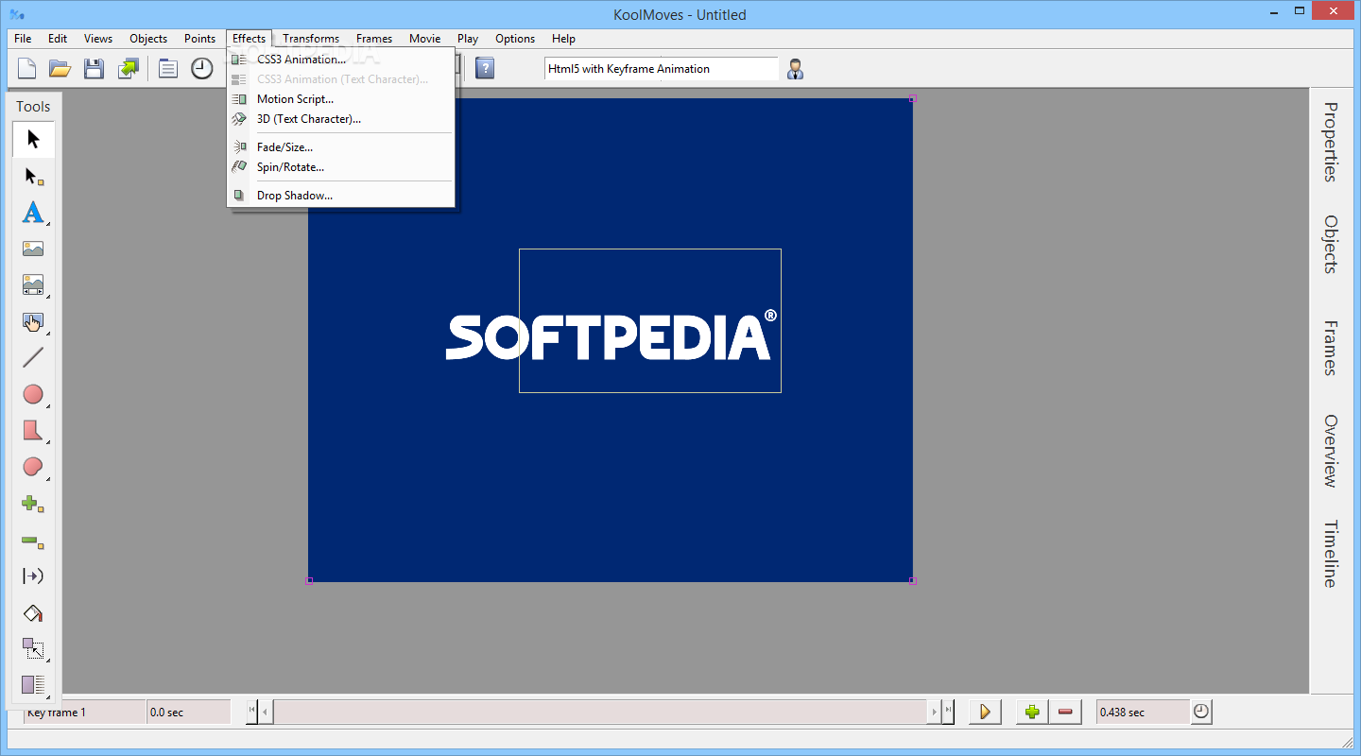Viewport: 1361px width, 756px height.
Task: Open the Help menu
Action: pyautogui.click(x=563, y=39)
